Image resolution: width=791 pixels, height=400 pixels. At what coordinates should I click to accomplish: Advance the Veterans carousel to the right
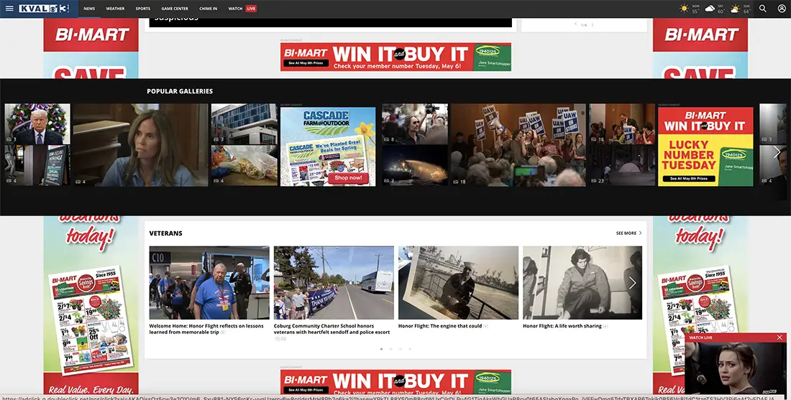click(633, 283)
